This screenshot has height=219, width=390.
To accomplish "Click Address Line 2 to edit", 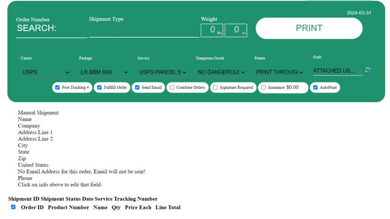I will tap(35, 139).
